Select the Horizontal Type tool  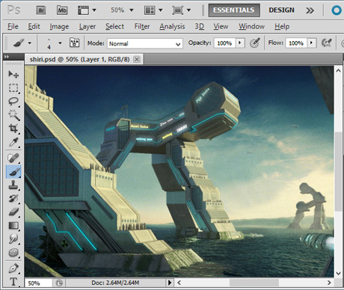coord(13,282)
